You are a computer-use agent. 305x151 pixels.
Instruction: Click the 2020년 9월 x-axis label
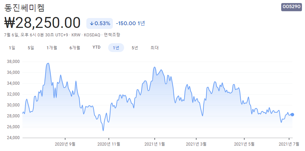[65, 144]
